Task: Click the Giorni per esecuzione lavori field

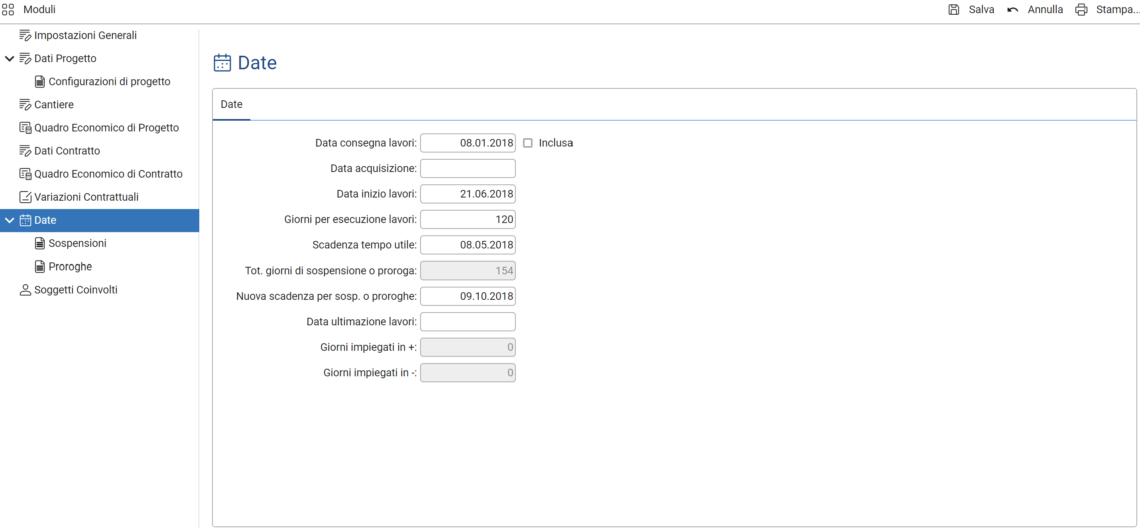Action: tap(467, 219)
